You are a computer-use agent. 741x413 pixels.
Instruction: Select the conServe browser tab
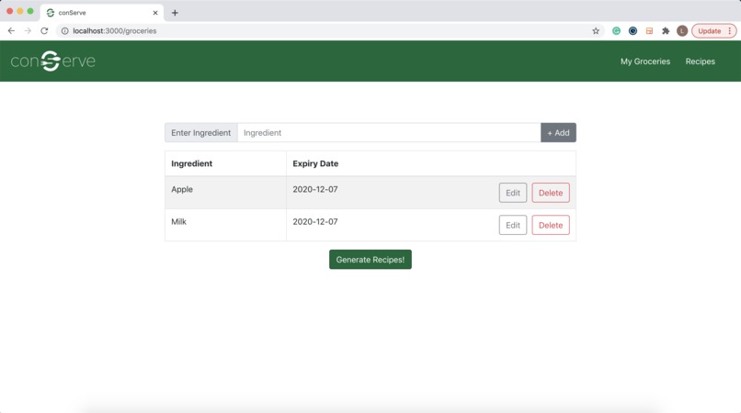pyautogui.click(x=102, y=13)
